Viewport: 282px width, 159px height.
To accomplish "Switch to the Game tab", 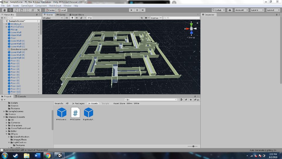I will (x=61, y=14).
